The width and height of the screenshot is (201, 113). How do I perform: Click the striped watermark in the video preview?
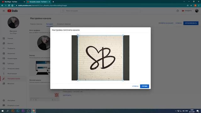(57, 95)
